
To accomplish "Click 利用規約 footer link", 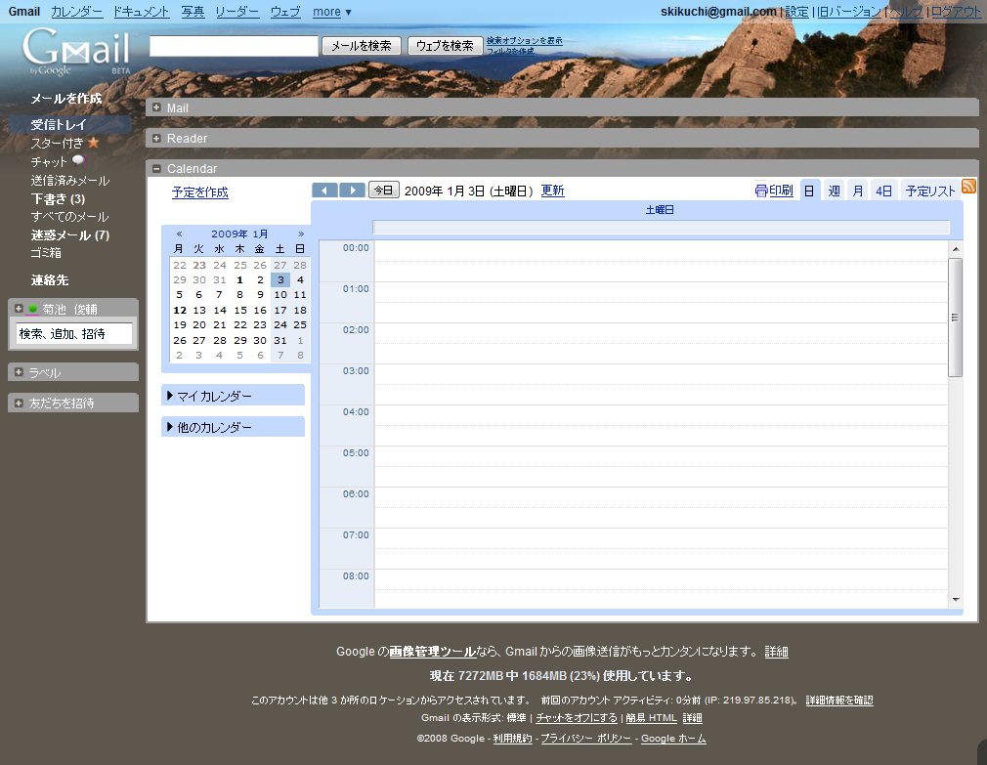I will tap(512, 738).
